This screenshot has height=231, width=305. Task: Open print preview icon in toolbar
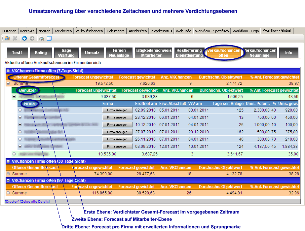pos(41,38)
